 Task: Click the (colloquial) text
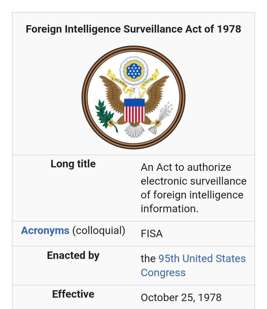(99, 230)
